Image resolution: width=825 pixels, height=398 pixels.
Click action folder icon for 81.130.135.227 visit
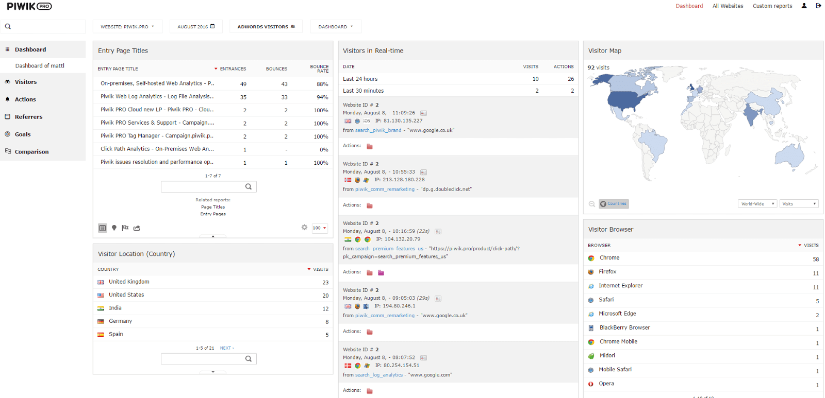click(370, 146)
